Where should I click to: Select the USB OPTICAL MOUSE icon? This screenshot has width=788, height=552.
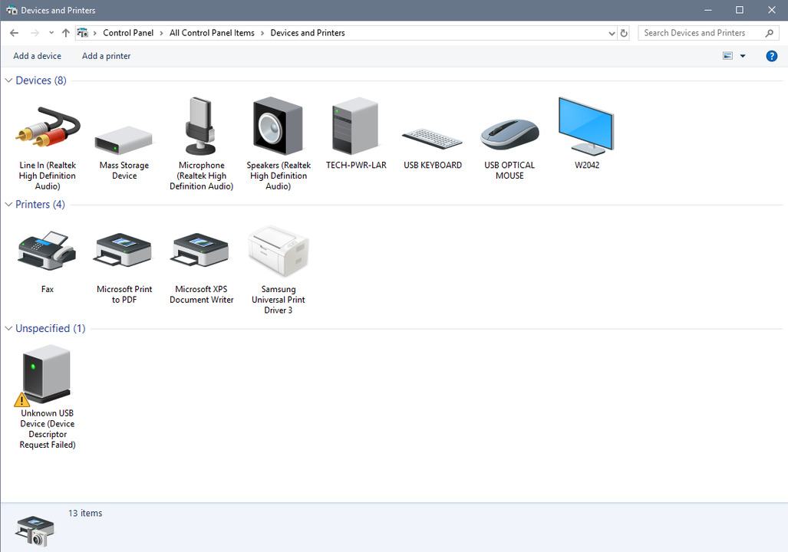509,135
